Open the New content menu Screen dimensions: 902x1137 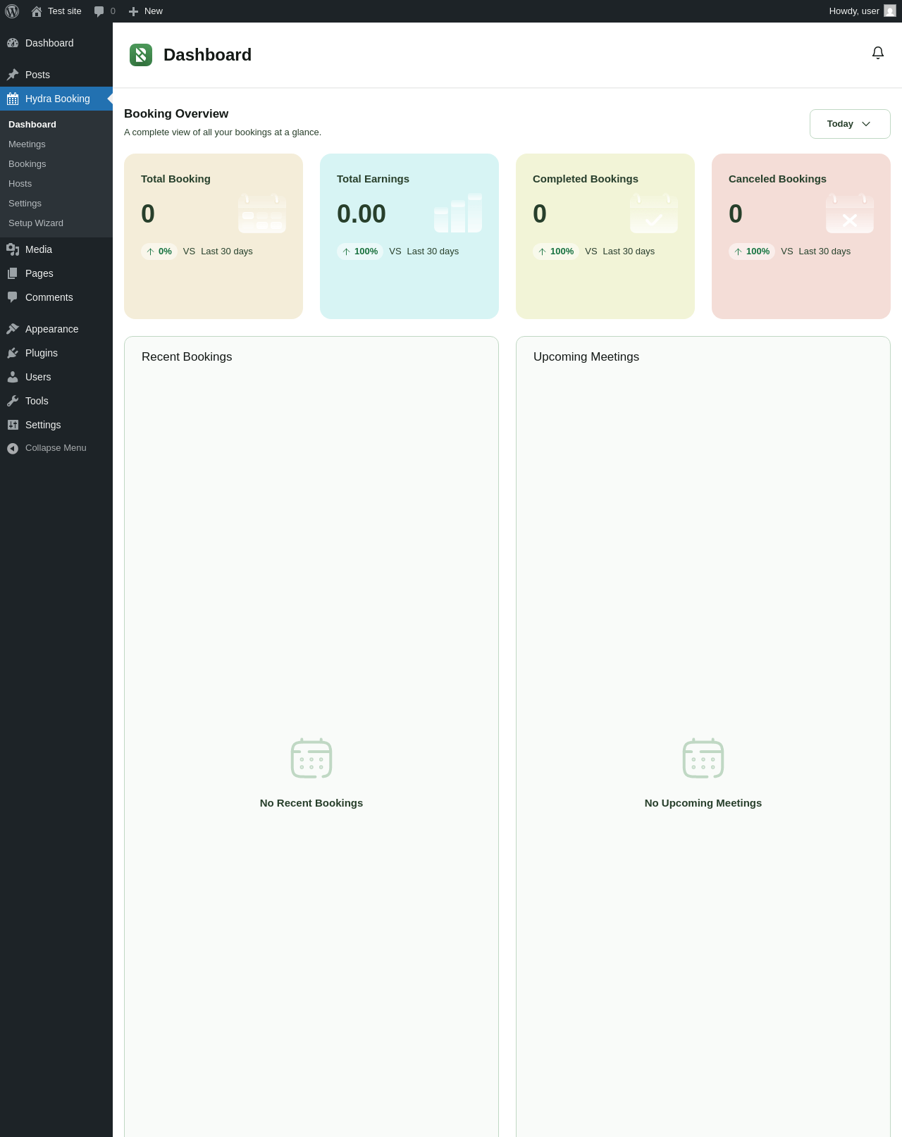point(146,11)
